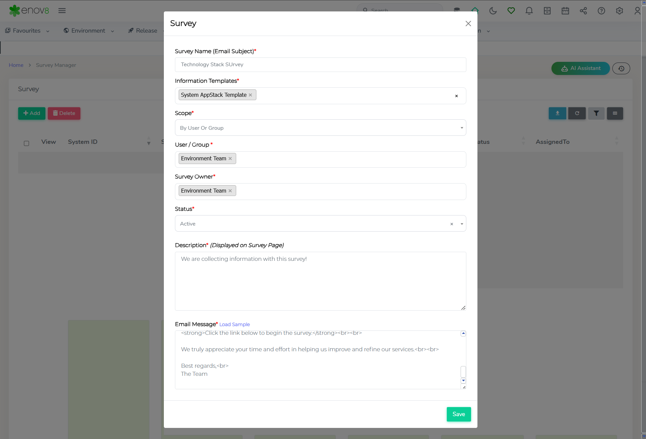
Task: Open the settings gear icon
Action: (x=619, y=11)
